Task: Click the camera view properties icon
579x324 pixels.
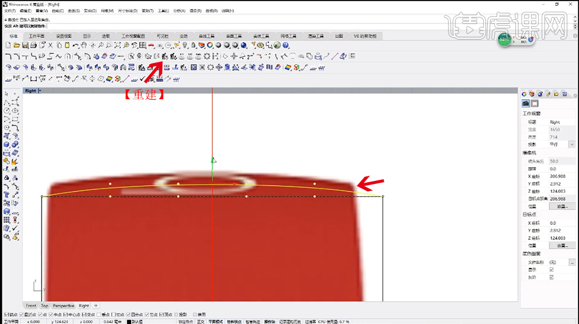Action: coord(525,103)
